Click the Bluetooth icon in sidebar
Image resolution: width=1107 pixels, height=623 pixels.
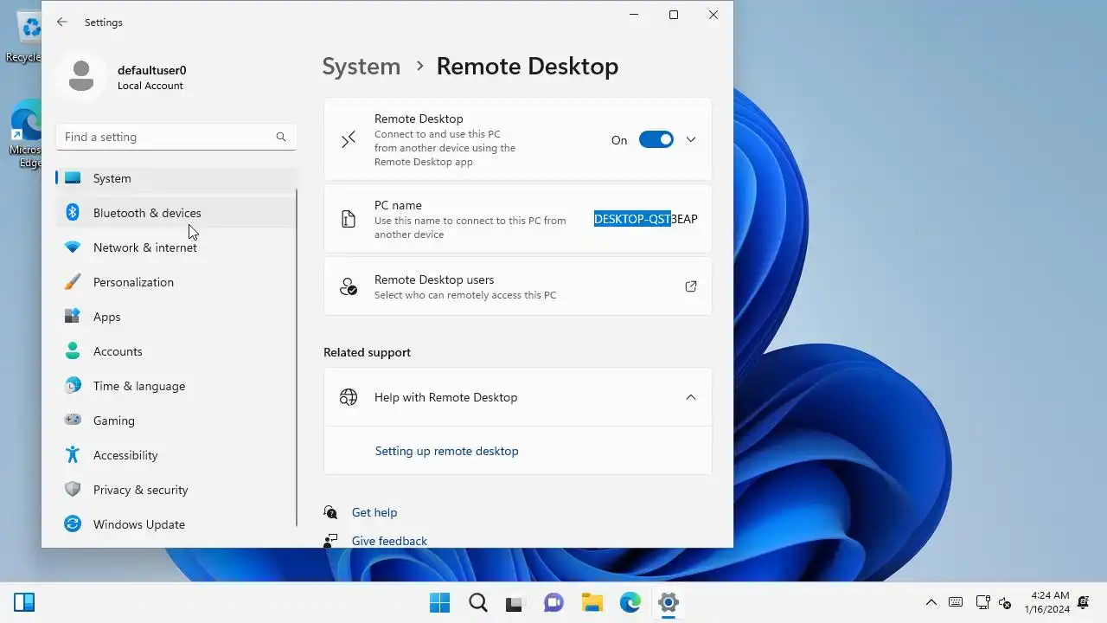pyautogui.click(x=74, y=213)
